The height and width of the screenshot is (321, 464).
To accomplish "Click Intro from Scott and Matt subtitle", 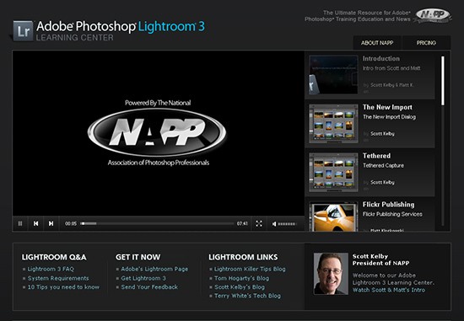I will tap(391, 68).
